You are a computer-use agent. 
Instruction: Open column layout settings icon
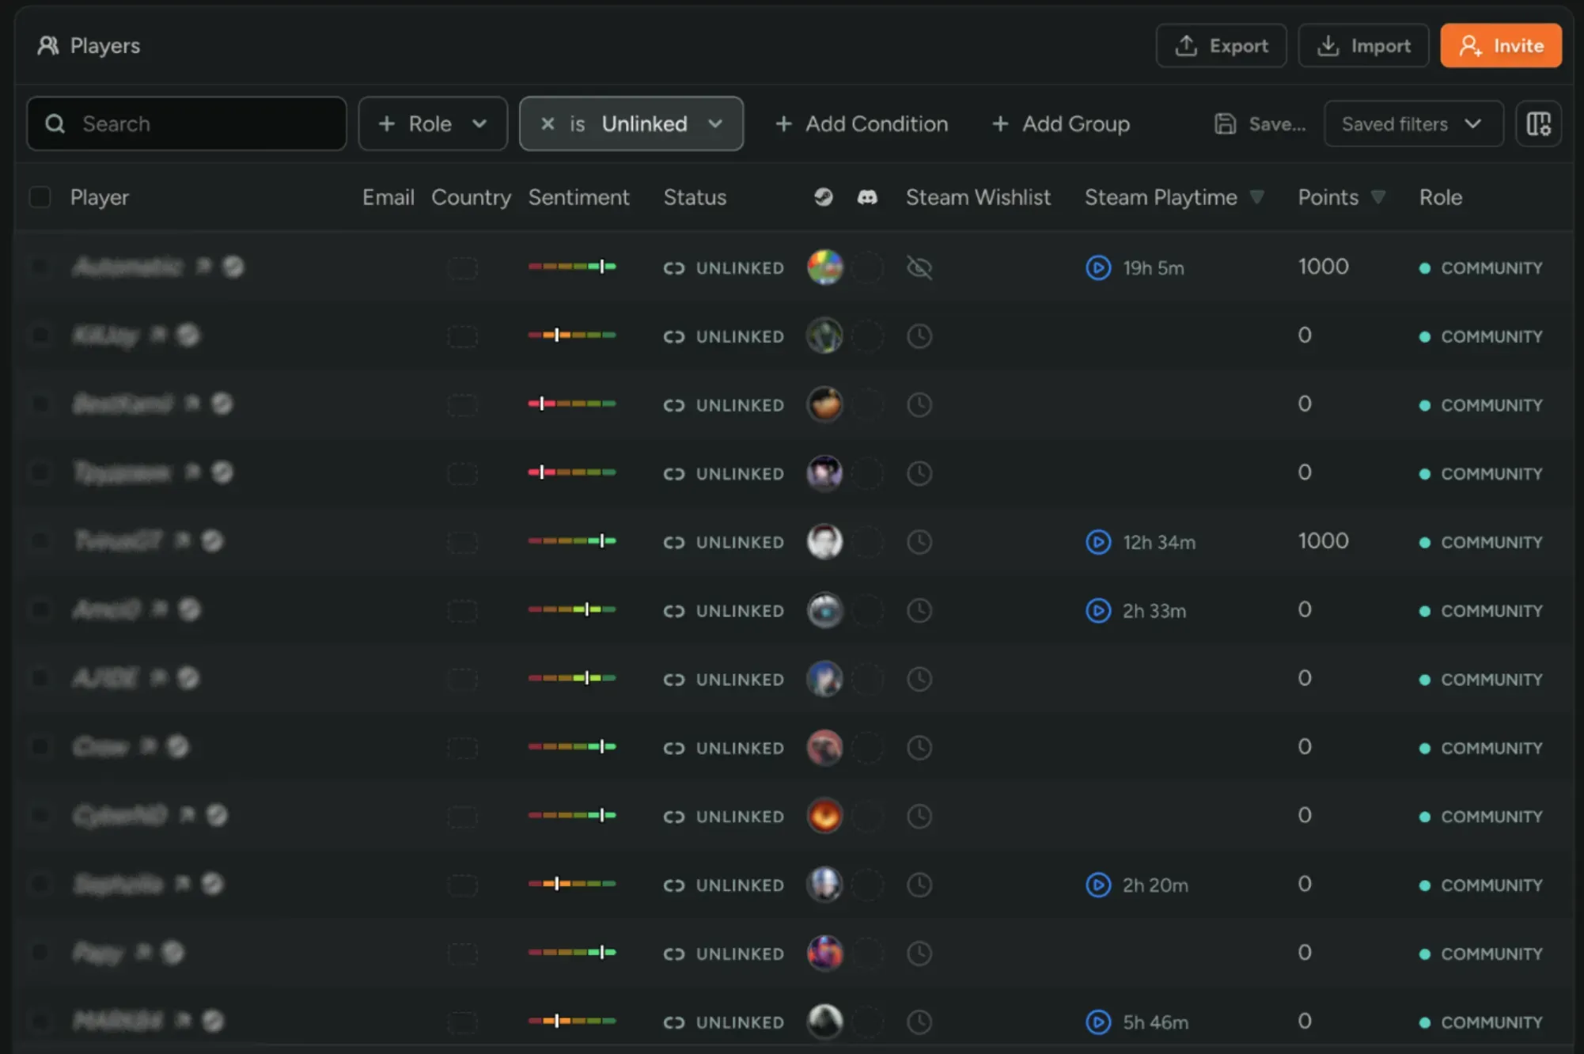pyautogui.click(x=1538, y=123)
